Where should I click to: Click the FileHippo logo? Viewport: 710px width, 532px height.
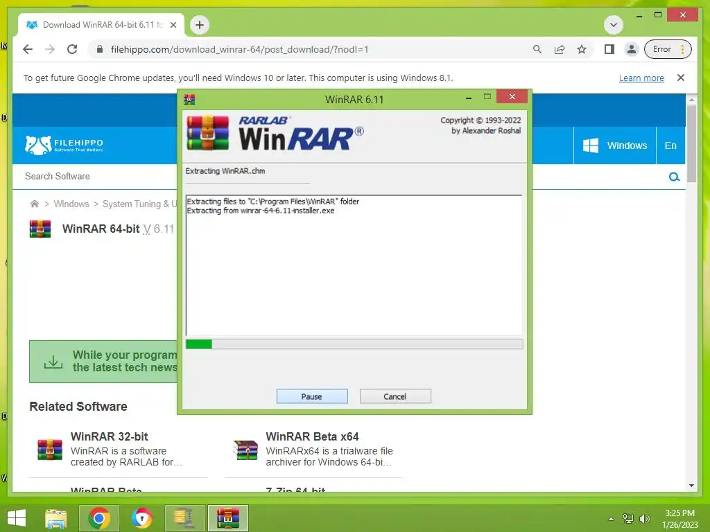coord(64,145)
